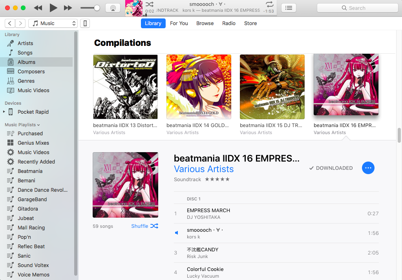This screenshot has width=402, height=280.
Task: Select the EMPRESS MARCH track
Action: [x=276, y=214]
